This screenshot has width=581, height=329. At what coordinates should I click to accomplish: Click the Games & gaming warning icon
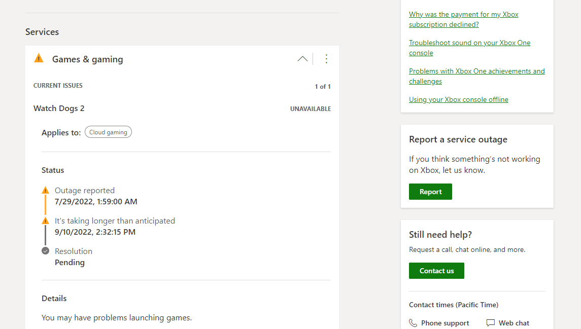pyautogui.click(x=39, y=58)
